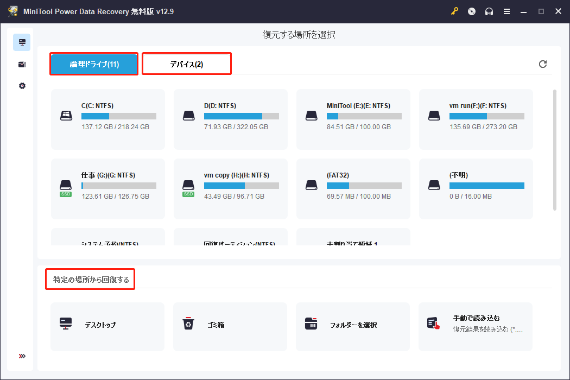Switch to the デバイス(2) tab
Viewport: 570px width, 380px height.
coord(187,64)
